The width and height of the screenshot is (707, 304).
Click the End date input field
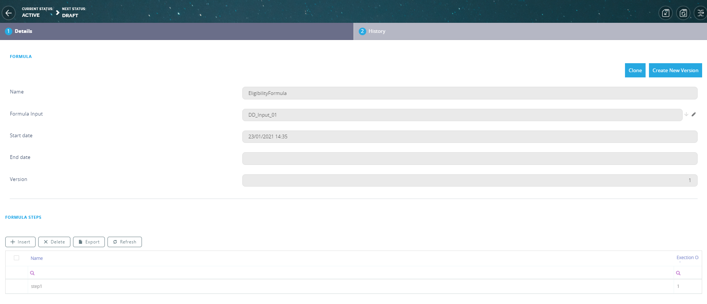pyautogui.click(x=470, y=159)
